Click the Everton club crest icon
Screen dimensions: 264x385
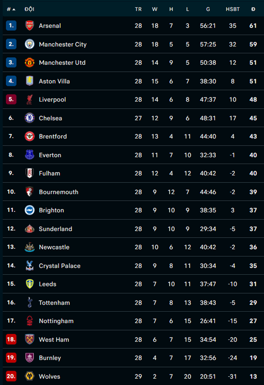(x=30, y=155)
